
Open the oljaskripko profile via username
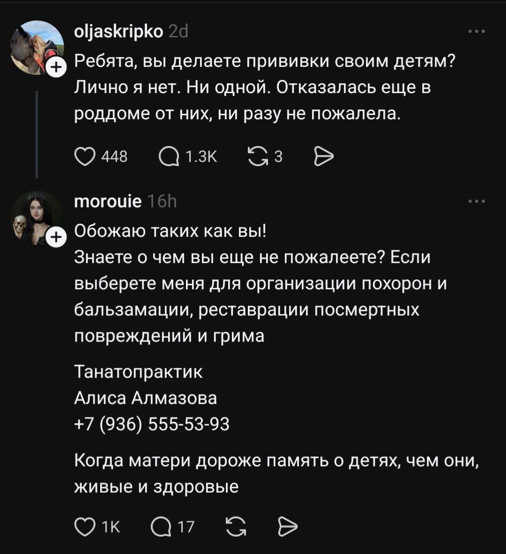[x=119, y=31]
